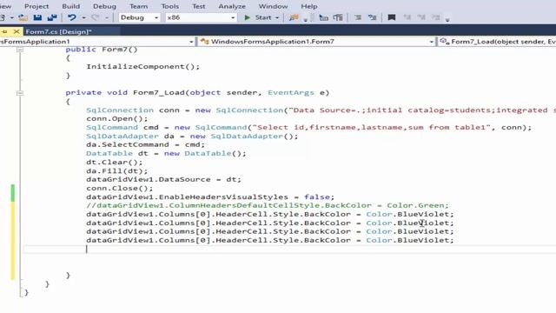Click the method icon beside Form7_Load

tap(444, 42)
